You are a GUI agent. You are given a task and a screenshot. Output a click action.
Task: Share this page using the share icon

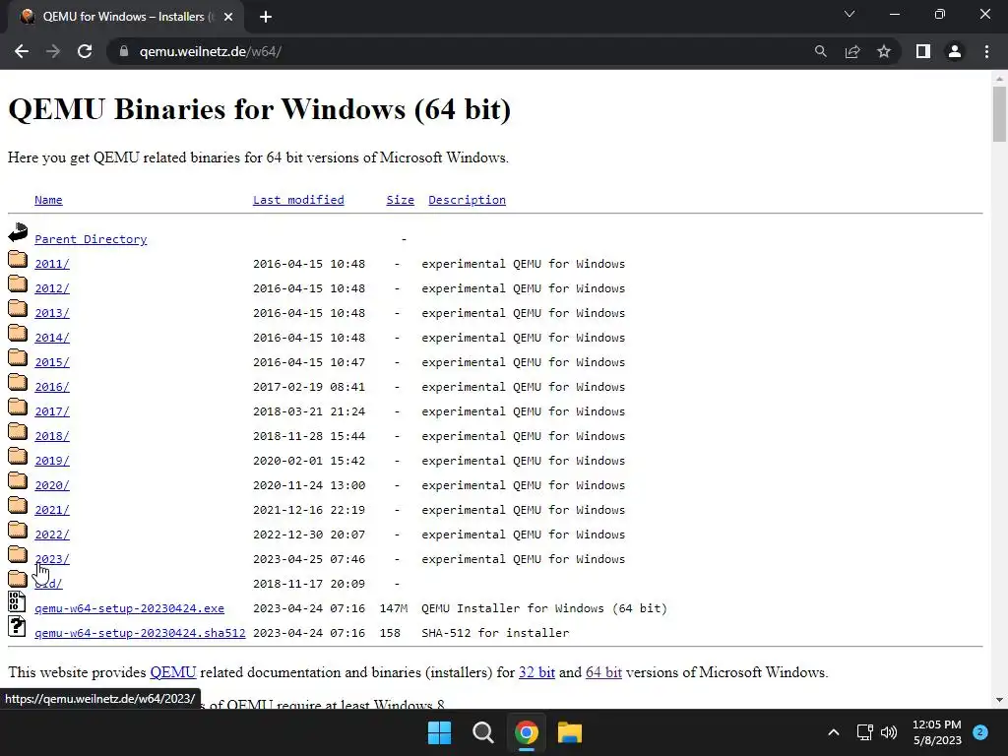852,51
